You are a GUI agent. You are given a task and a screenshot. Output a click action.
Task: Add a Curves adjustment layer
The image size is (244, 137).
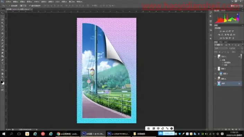(x=227, y=31)
